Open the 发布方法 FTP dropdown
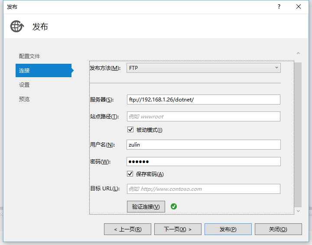Screen dimensions: 312x245 tap(204, 68)
